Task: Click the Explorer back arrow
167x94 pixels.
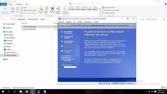Action: 2,19
